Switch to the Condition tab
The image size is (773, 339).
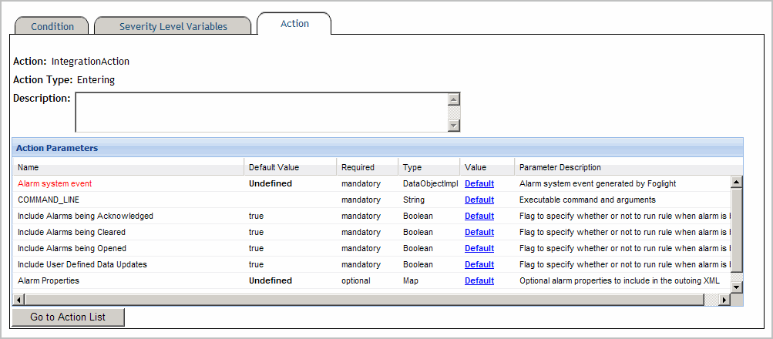pyautogui.click(x=52, y=26)
